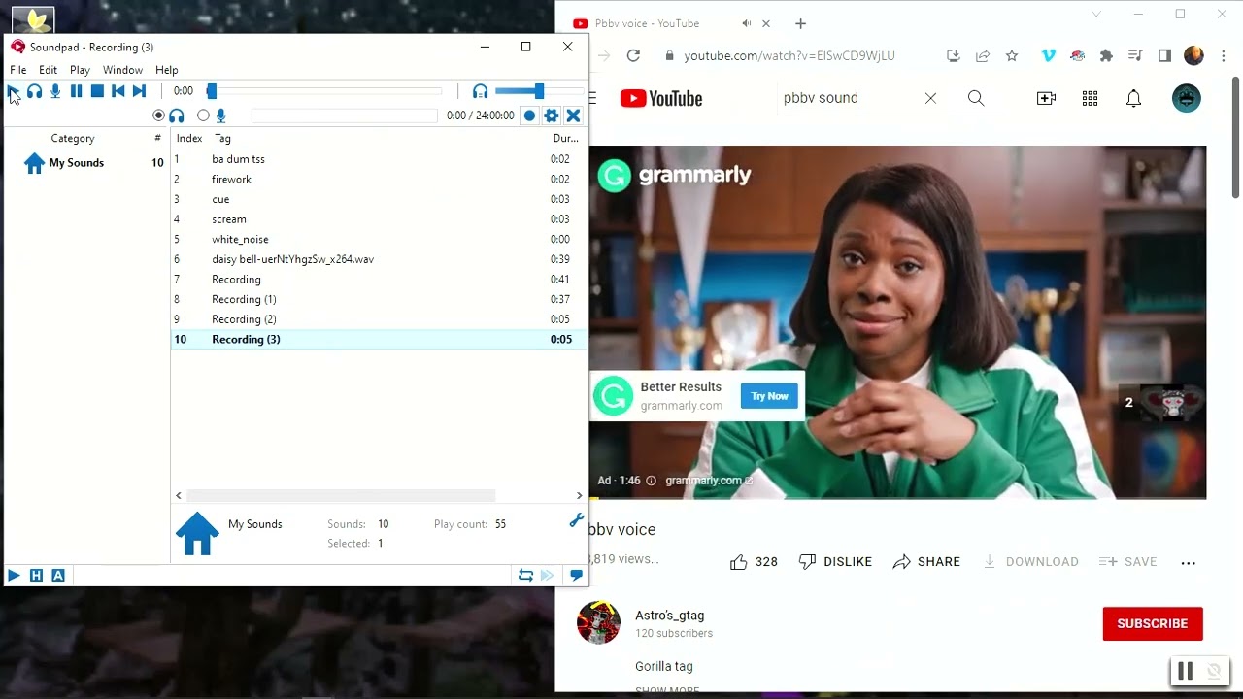Select the 'white_noise' sound row
The width and height of the screenshot is (1243, 699).
(379, 239)
